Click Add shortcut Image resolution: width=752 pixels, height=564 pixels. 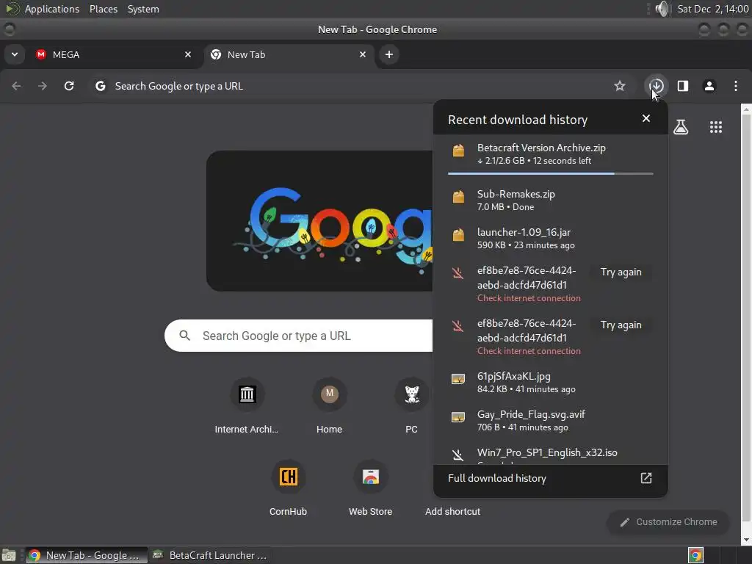[x=452, y=511]
